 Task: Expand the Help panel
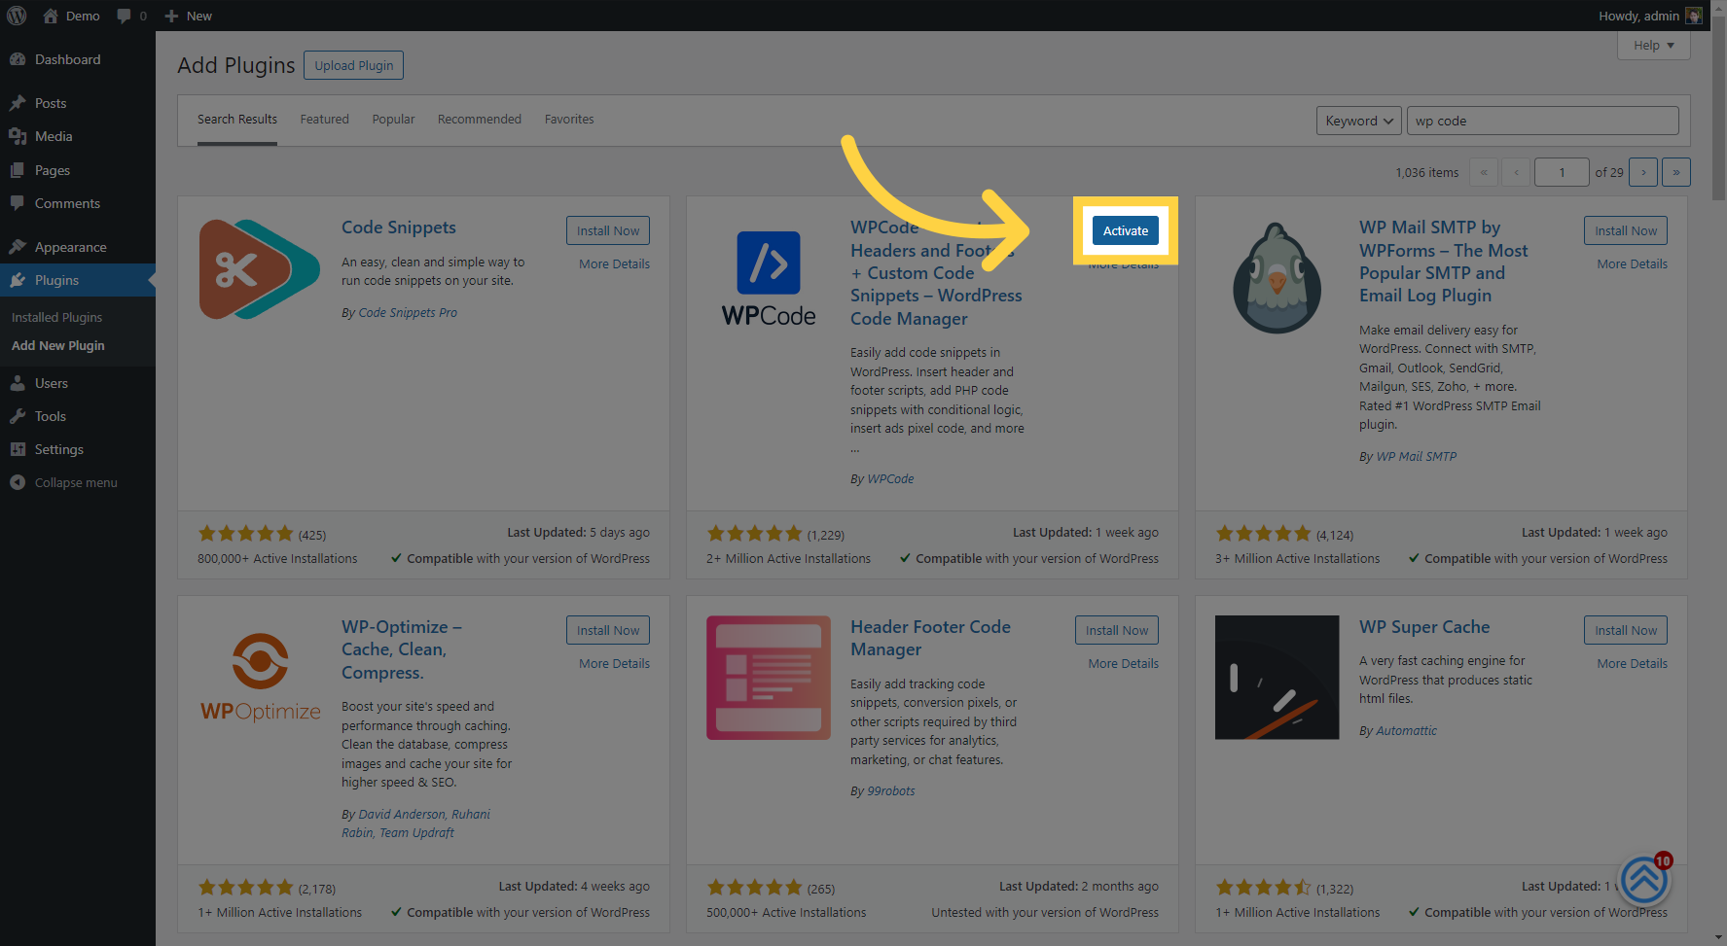[1653, 45]
